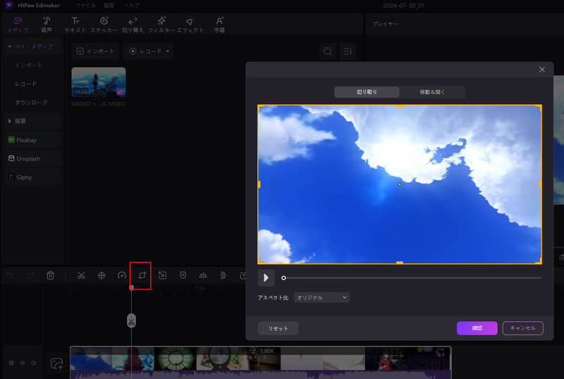Image resolution: width=564 pixels, height=379 pixels.
Task: Click the trash delete icon in toolbar
Action: (51, 275)
